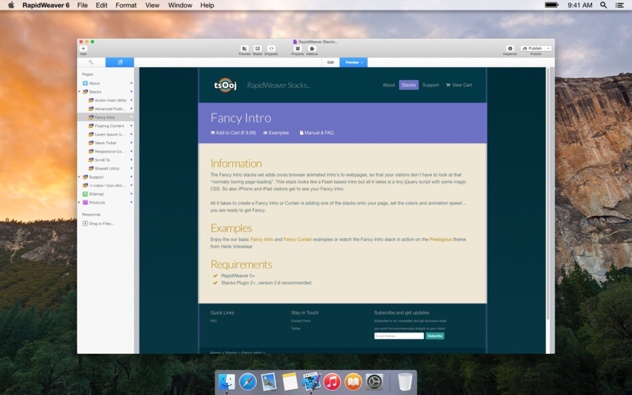Open the Format menu
Viewport: 632px width, 395px height.
click(126, 5)
